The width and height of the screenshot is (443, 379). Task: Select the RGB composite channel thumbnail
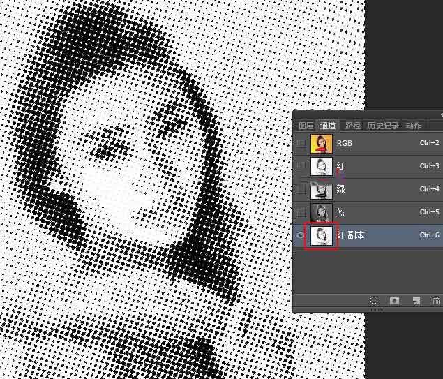pyautogui.click(x=322, y=143)
